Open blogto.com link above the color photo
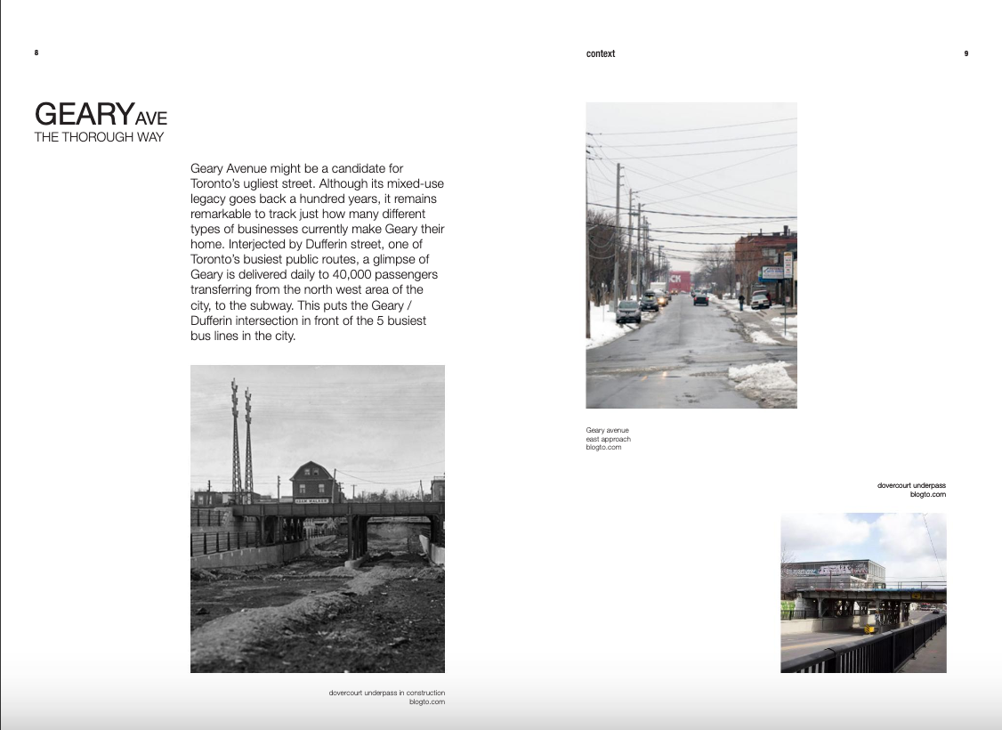This screenshot has width=1002, height=730. point(927,494)
